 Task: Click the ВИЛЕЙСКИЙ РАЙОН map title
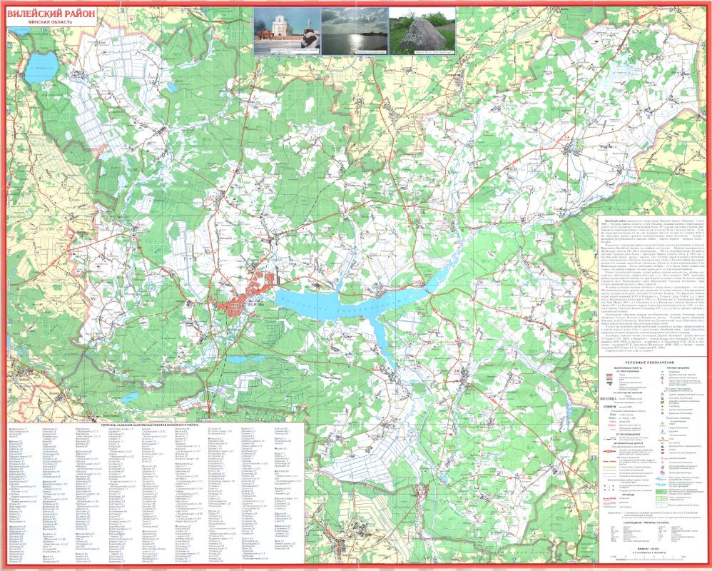click(51, 14)
